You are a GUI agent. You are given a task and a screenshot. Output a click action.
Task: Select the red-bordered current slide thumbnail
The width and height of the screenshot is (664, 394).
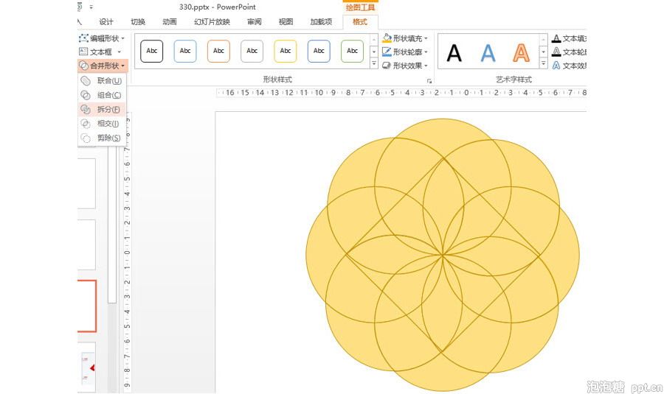pyautogui.click(x=87, y=306)
